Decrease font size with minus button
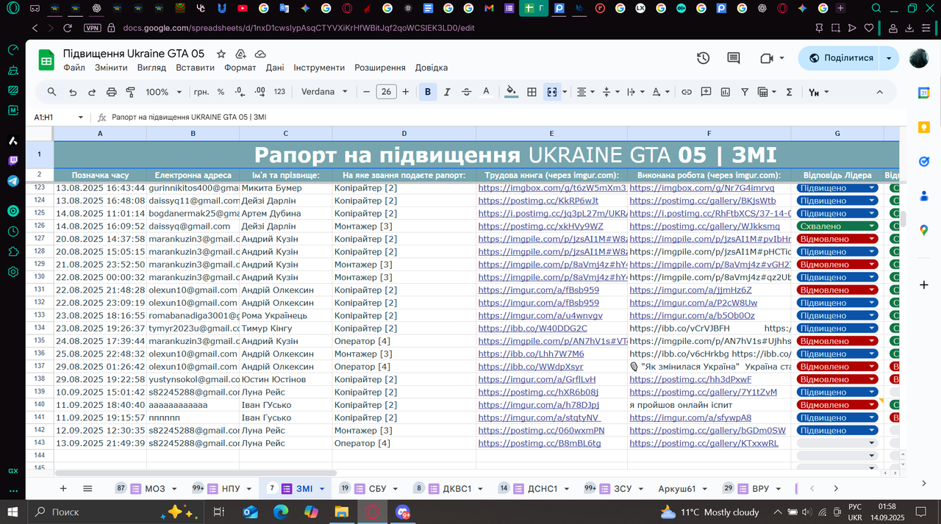Viewport: 941px width, 524px height. [x=366, y=92]
